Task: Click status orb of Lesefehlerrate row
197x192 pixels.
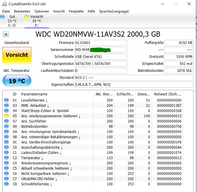Action: 6,100
